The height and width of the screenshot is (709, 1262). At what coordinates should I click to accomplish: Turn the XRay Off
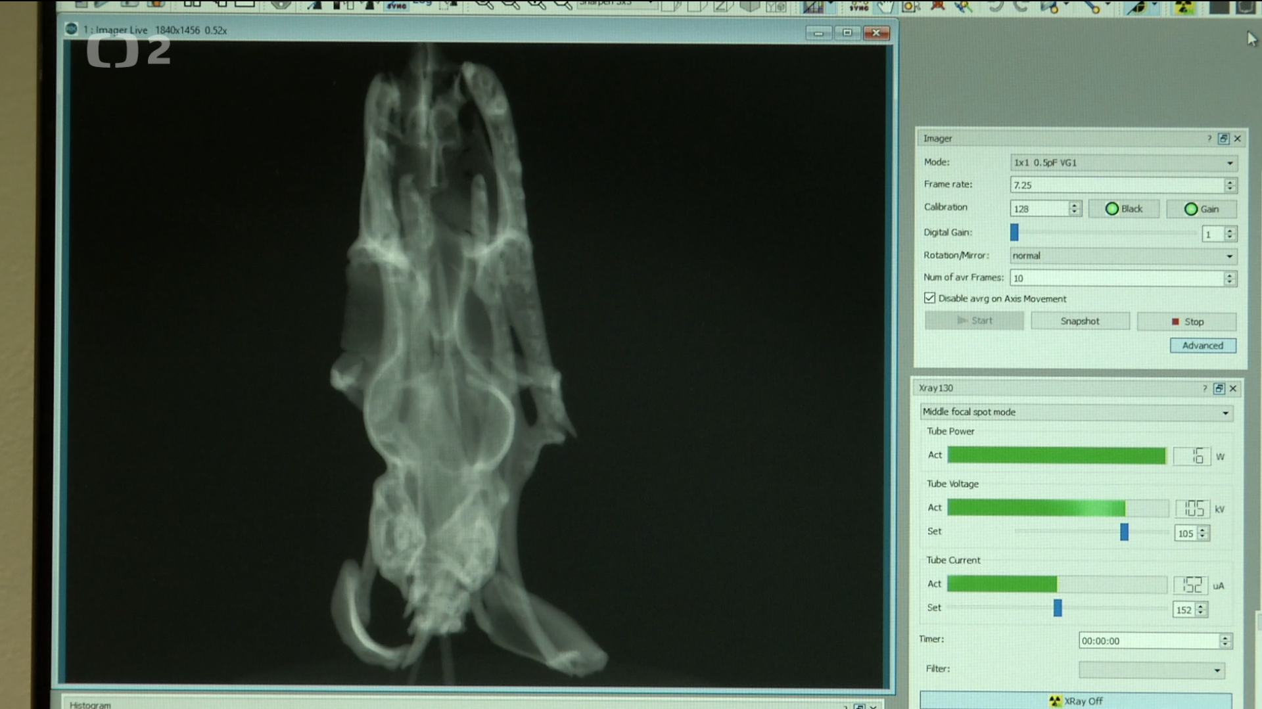[x=1075, y=701]
